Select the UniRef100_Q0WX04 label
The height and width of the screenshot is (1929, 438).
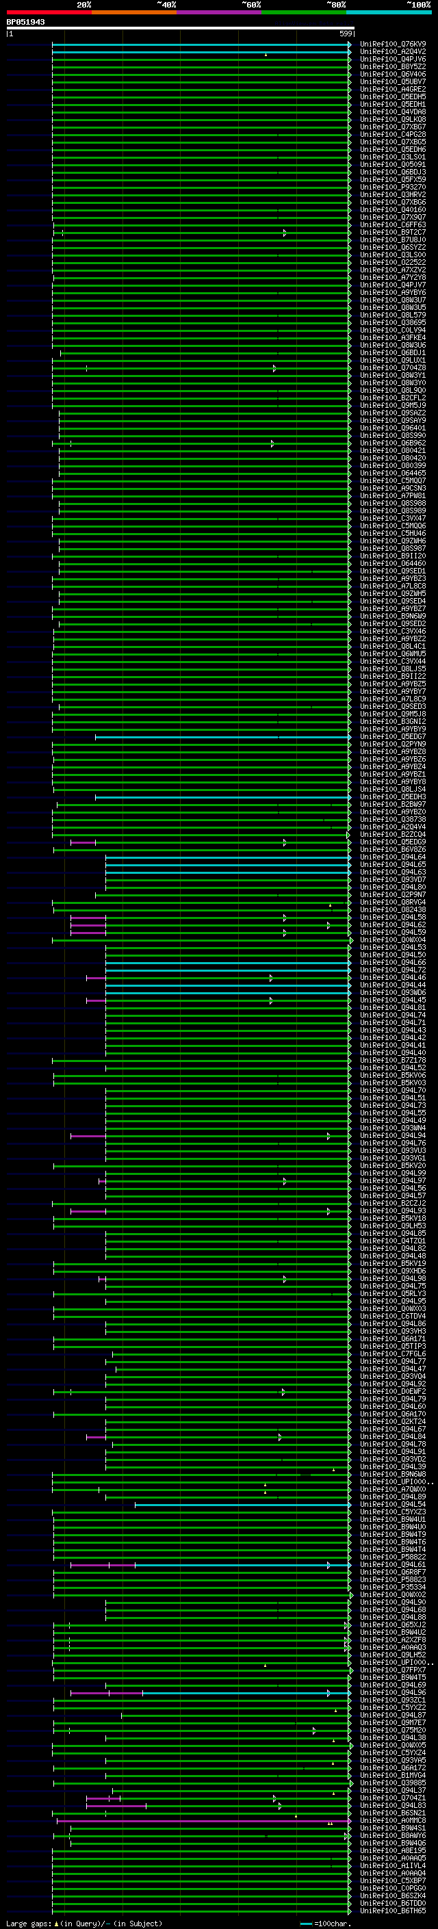point(392,940)
